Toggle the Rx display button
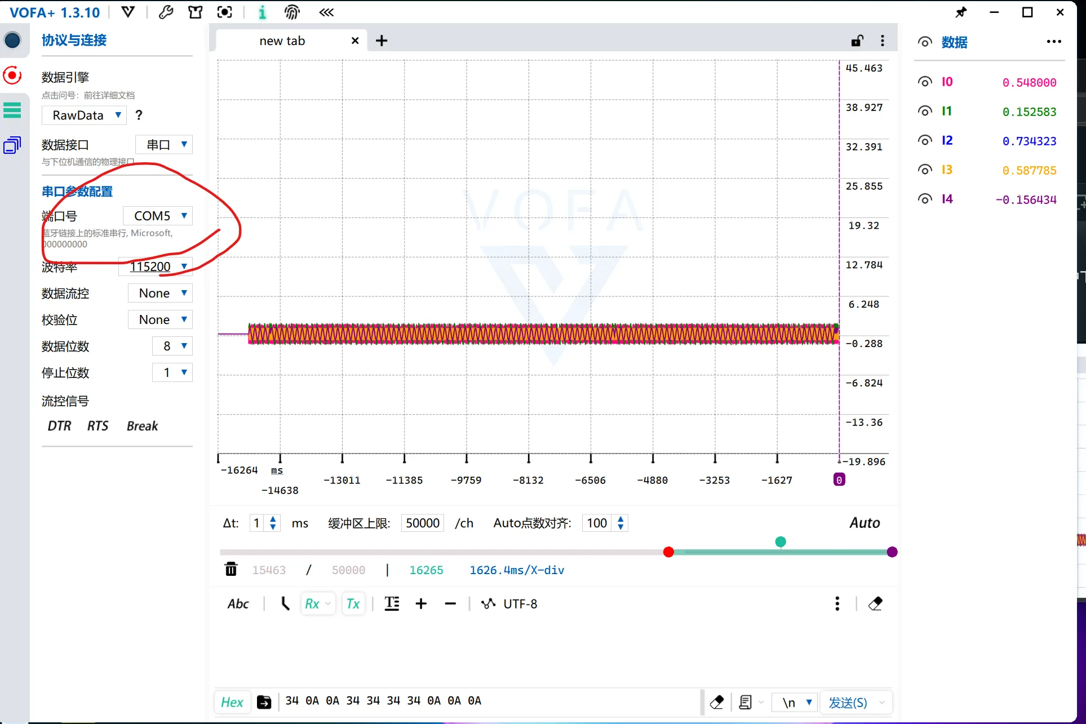This screenshot has height=724, width=1086. 318,603
